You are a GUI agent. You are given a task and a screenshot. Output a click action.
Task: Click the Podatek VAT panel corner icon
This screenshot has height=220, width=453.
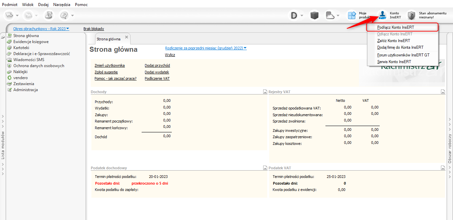pos(443,168)
